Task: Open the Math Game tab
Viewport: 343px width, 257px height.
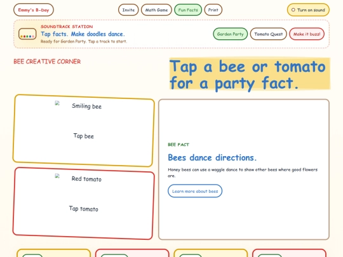Action: (x=156, y=10)
